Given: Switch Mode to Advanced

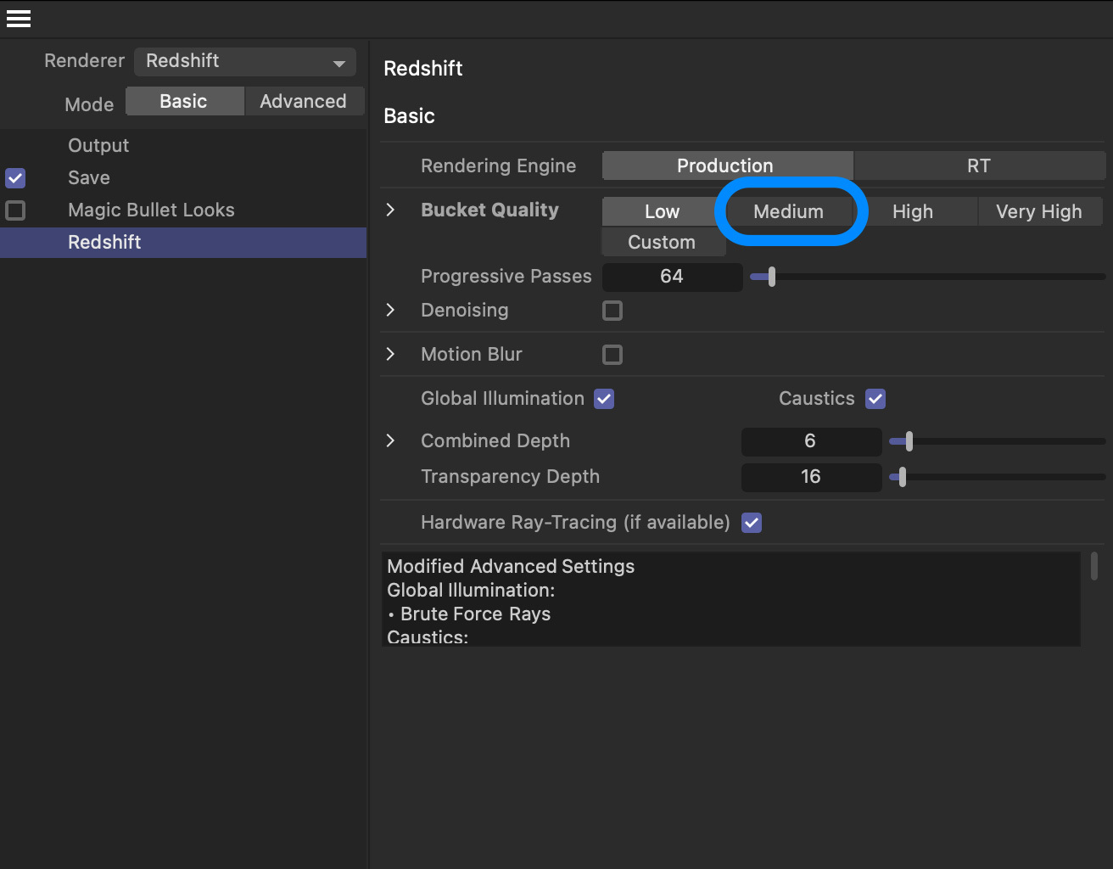Looking at the screenshot, I should (304, 101).
